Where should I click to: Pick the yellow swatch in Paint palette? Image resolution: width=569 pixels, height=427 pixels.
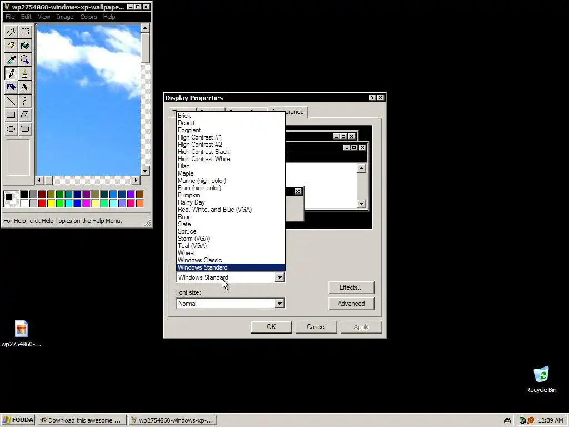click(x=51, y=203)
